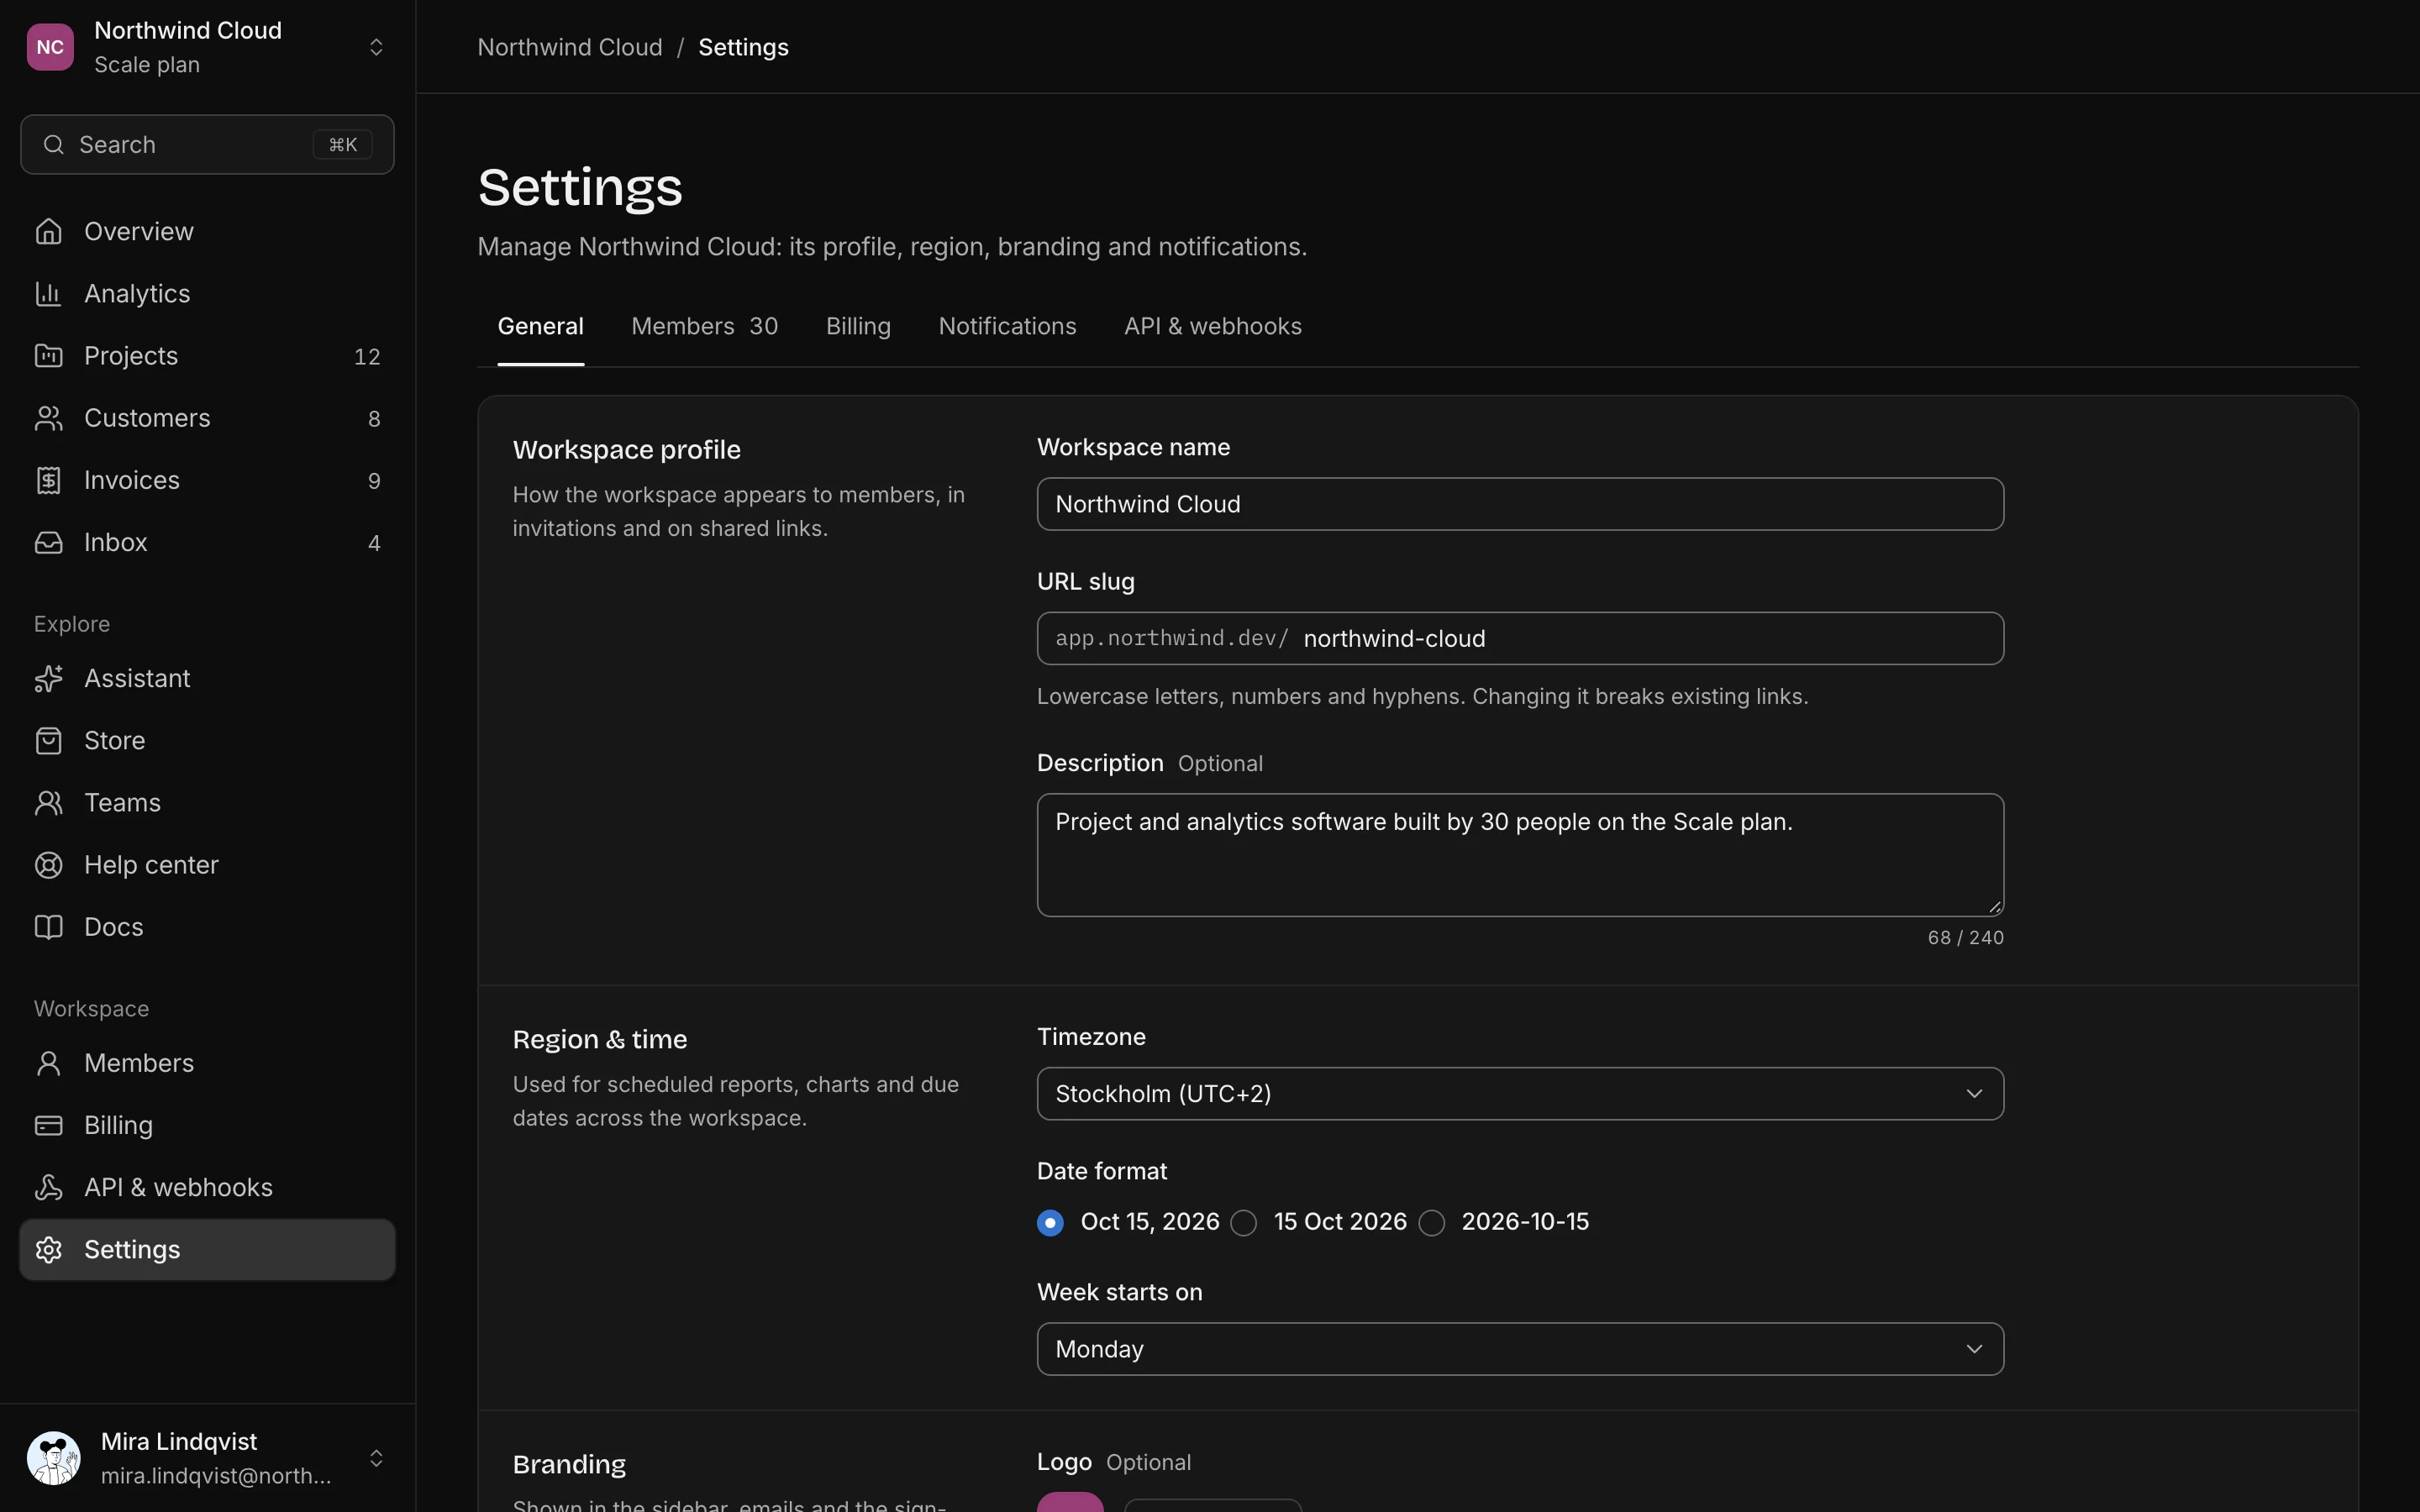2420x1512 pixels.
Task: Open Overview from the sidebar
Action: tap(207, 231)
